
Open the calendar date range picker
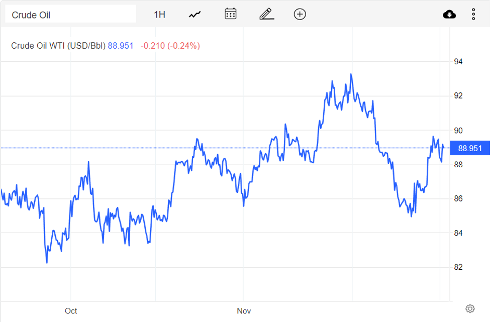click(x=231, y=14)
